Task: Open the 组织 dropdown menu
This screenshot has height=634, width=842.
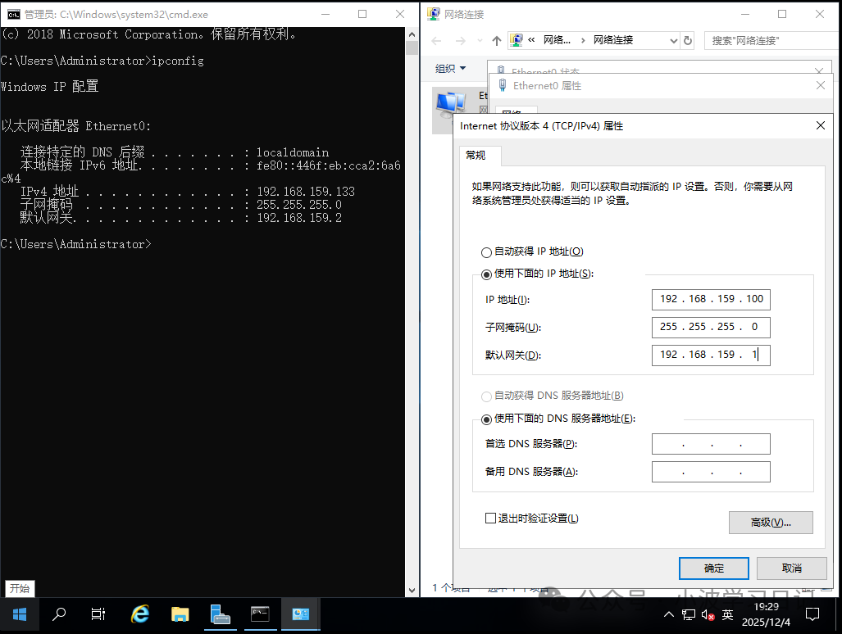Action: click(x=450, y=69)
